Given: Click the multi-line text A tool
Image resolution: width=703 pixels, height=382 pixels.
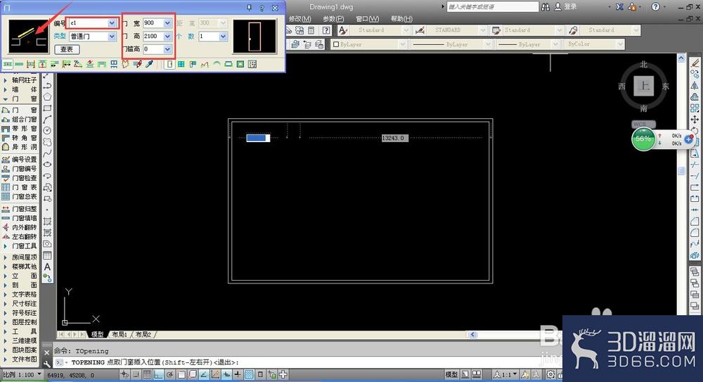Looking at the screenshot, I should 47,267.
